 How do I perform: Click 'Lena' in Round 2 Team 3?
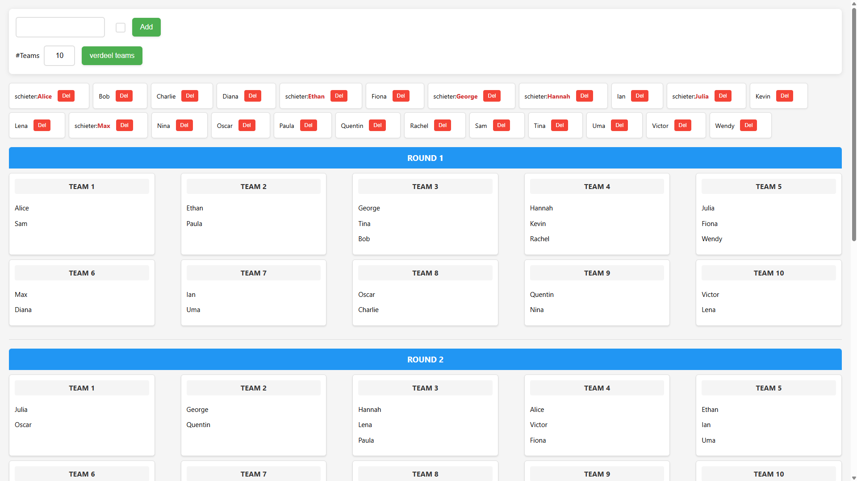click(365, 425)
